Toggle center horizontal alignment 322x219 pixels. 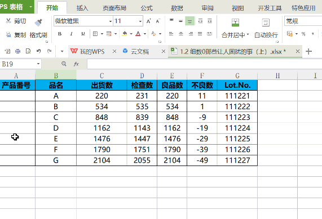[x=180, y=34]
